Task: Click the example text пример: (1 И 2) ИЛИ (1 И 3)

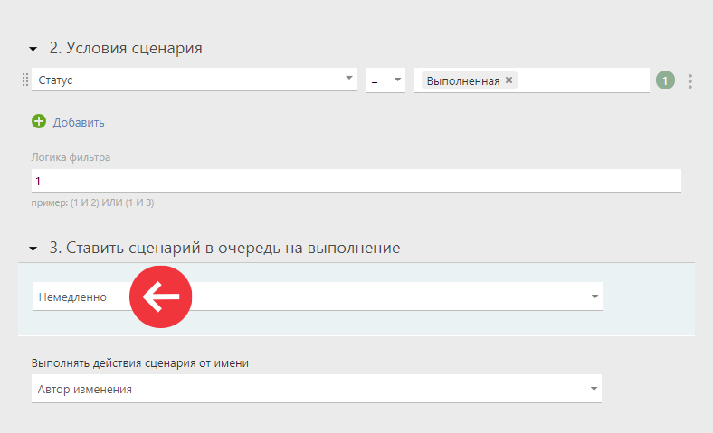Action: 93,202
